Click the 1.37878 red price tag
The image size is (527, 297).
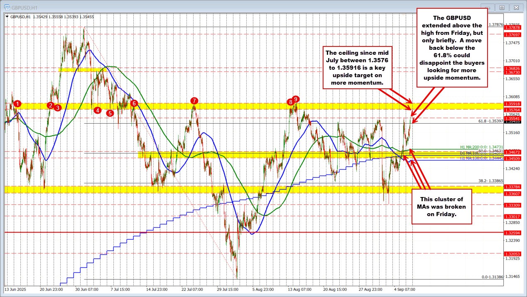click(512, 27)
